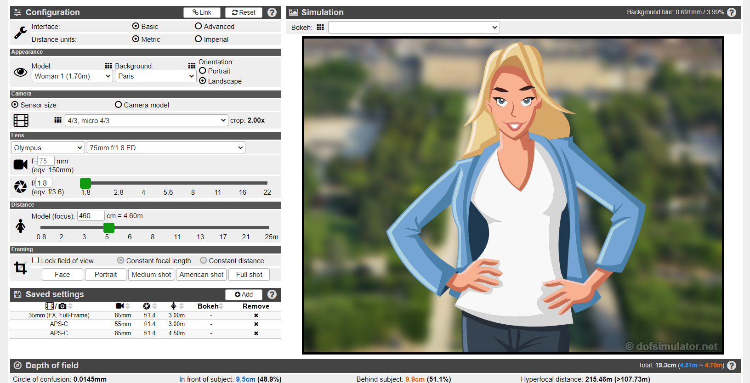Select Camera model option
Viewport: 750px width, 383px height.
point(118,105)
